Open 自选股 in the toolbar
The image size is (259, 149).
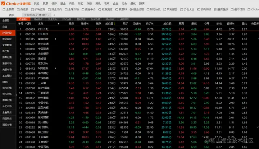click(x=23, y=10)
